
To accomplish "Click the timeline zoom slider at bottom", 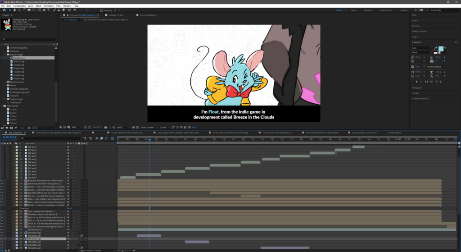I will click(x=127, y=251).
